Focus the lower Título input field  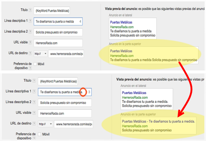coord(58,81)
